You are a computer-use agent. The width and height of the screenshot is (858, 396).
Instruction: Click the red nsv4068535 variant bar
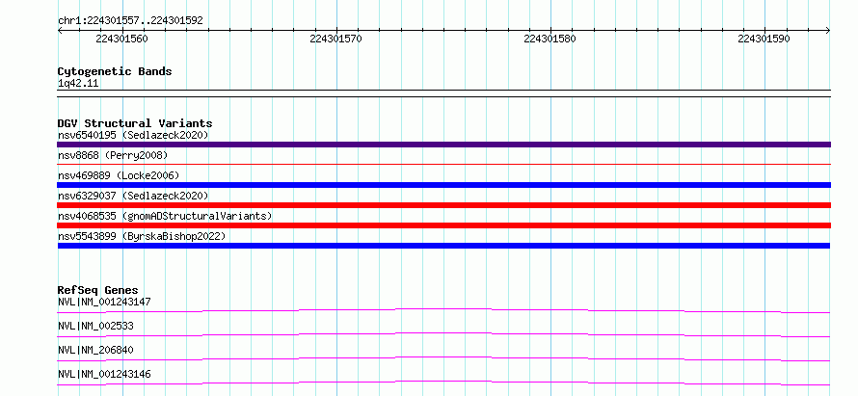[x=443, y=225]
